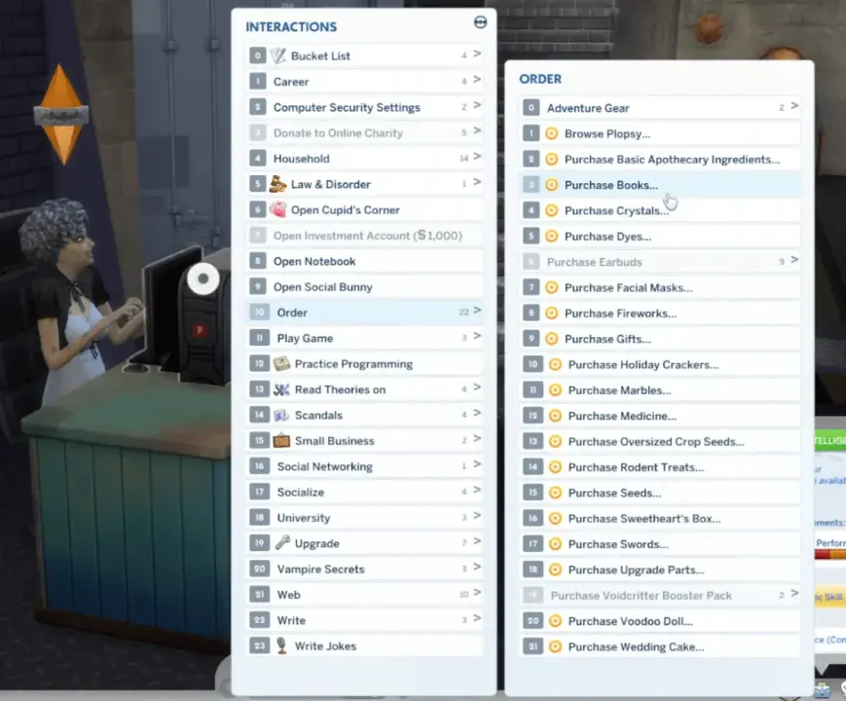Expand the Adventure Gear submenu arrow
The height and width of the screenshot is (701, 846).
point(794,106)
